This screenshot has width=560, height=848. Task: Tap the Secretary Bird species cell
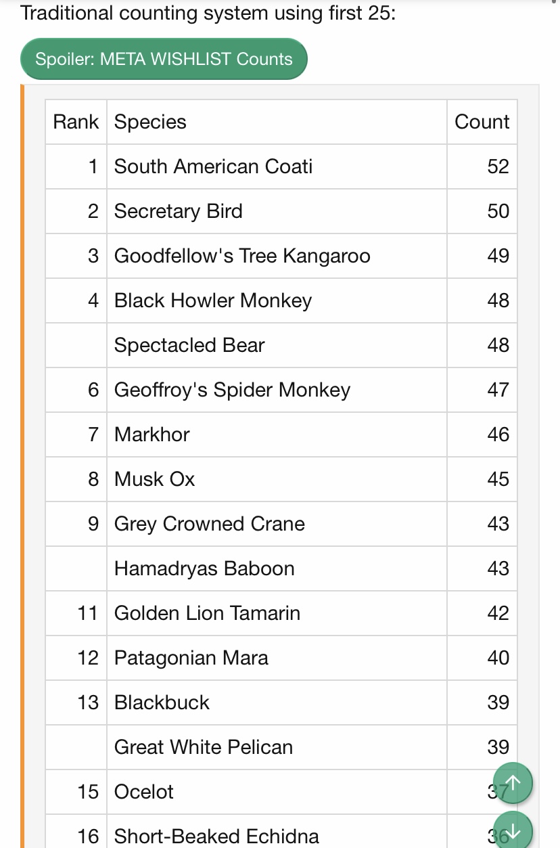277,211
